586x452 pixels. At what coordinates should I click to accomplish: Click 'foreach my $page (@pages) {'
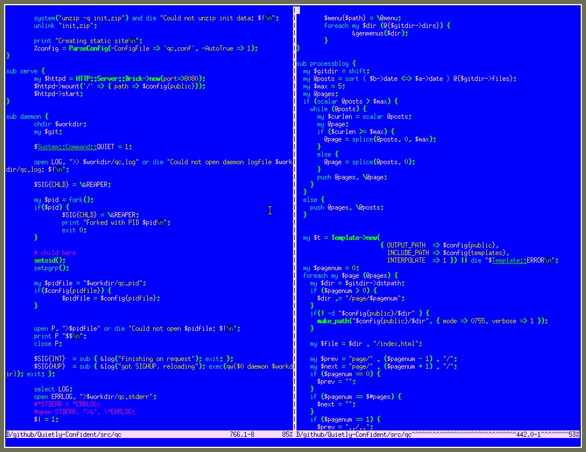[x=351, y=276]
